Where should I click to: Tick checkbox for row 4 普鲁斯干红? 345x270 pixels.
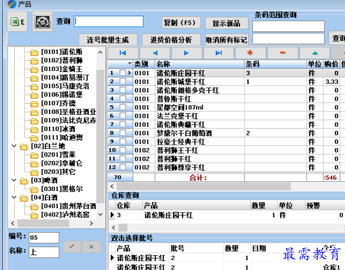pos(123,99)
